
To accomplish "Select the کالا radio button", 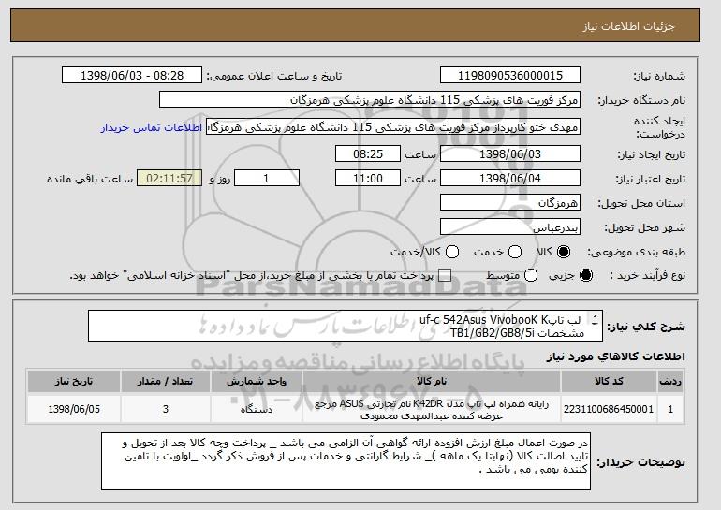I will (x=564, y=252).
